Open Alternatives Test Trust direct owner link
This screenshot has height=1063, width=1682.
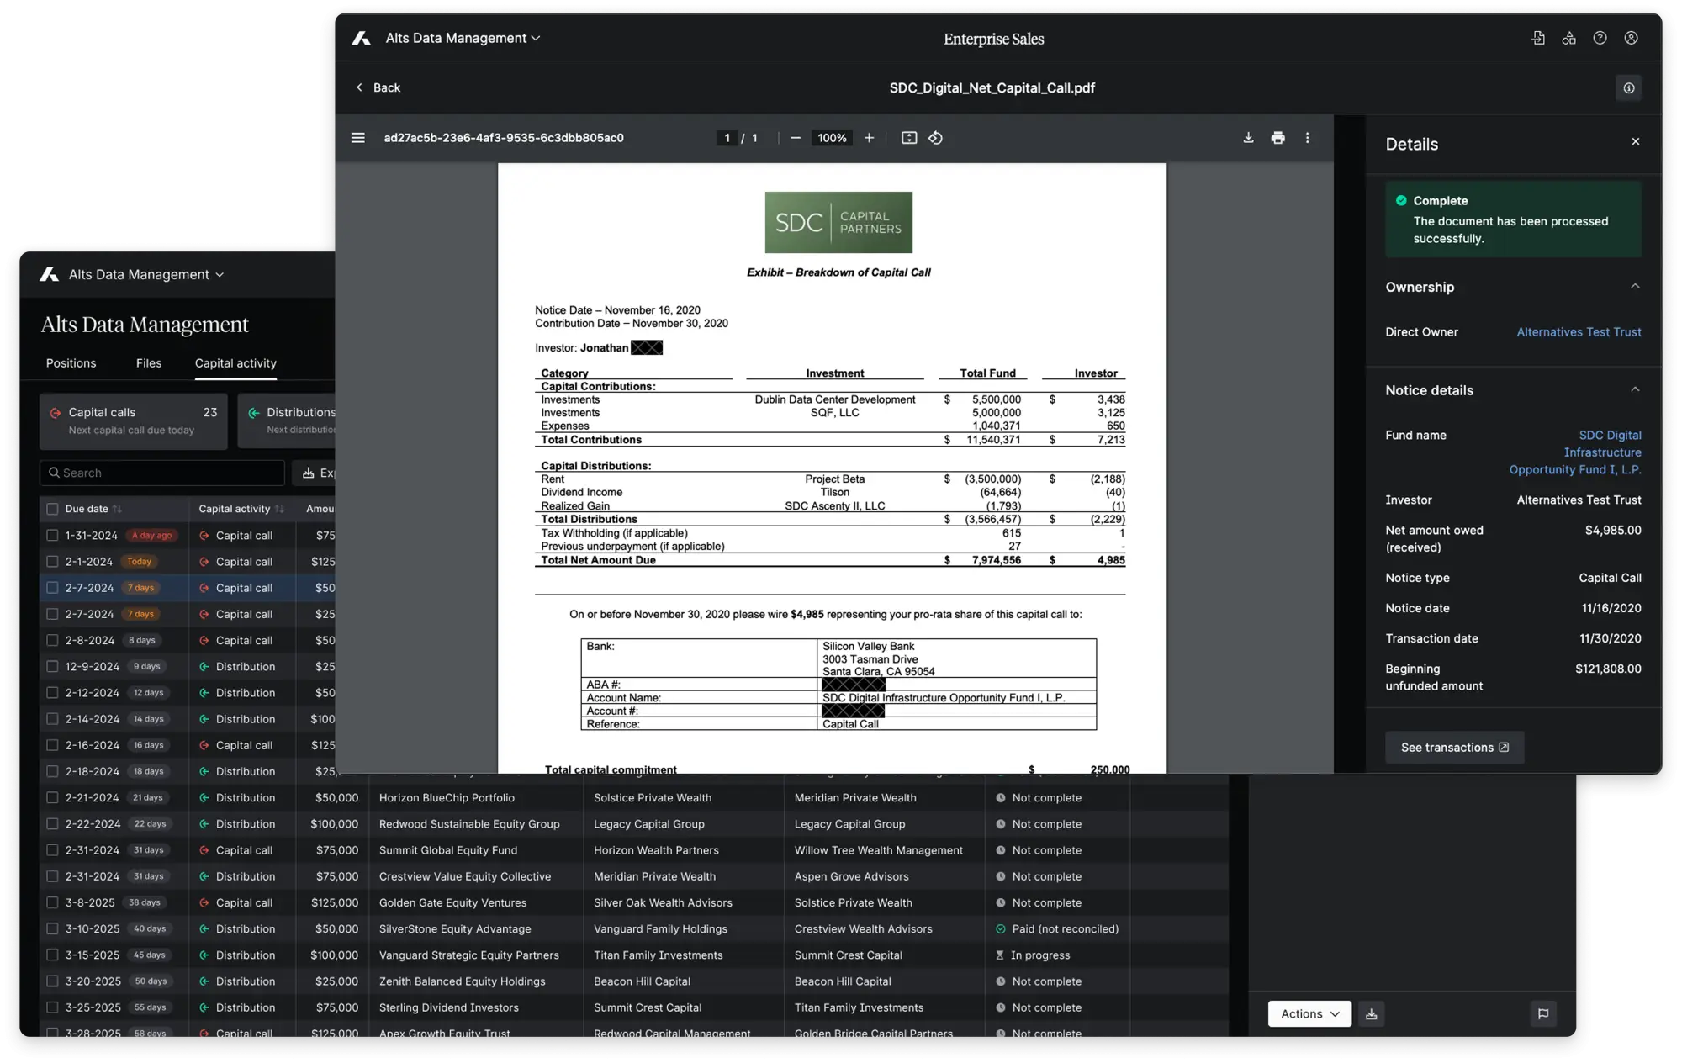(1579, 332)
